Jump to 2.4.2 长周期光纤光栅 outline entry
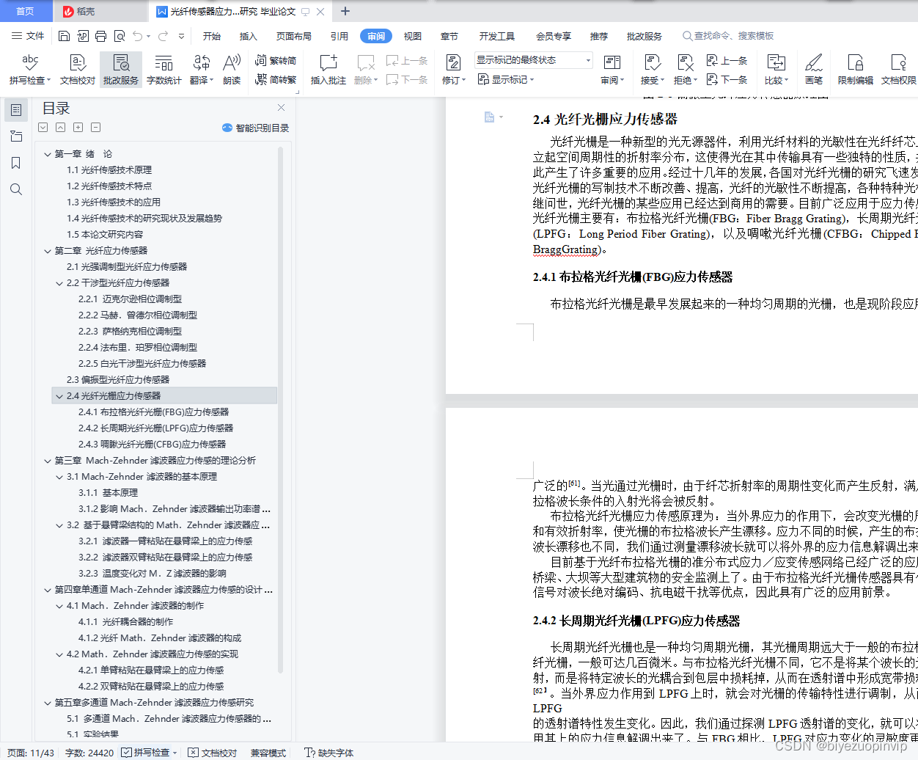The image size is (918, 760). point(155,428)
